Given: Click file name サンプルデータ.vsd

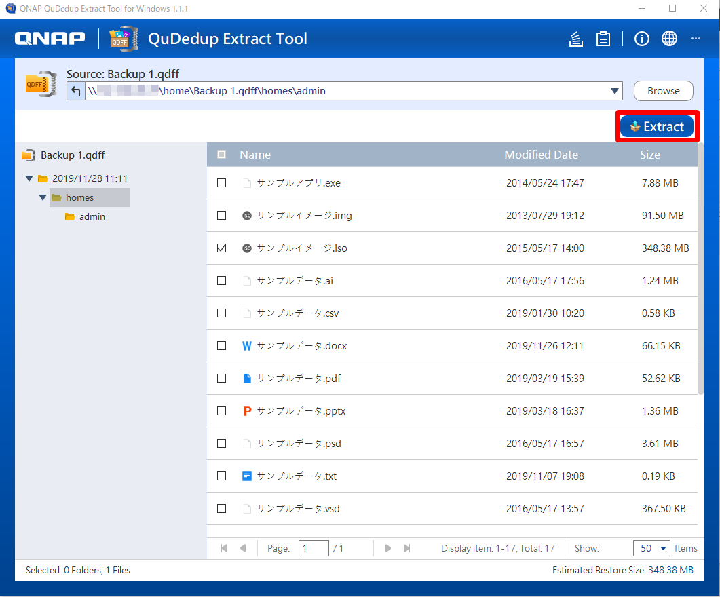Looking at the screenshot, I should (298, 509).
